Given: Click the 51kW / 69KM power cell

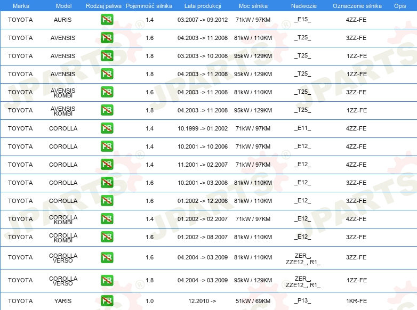Looking at the screenshot, I should tap(253, 301).
